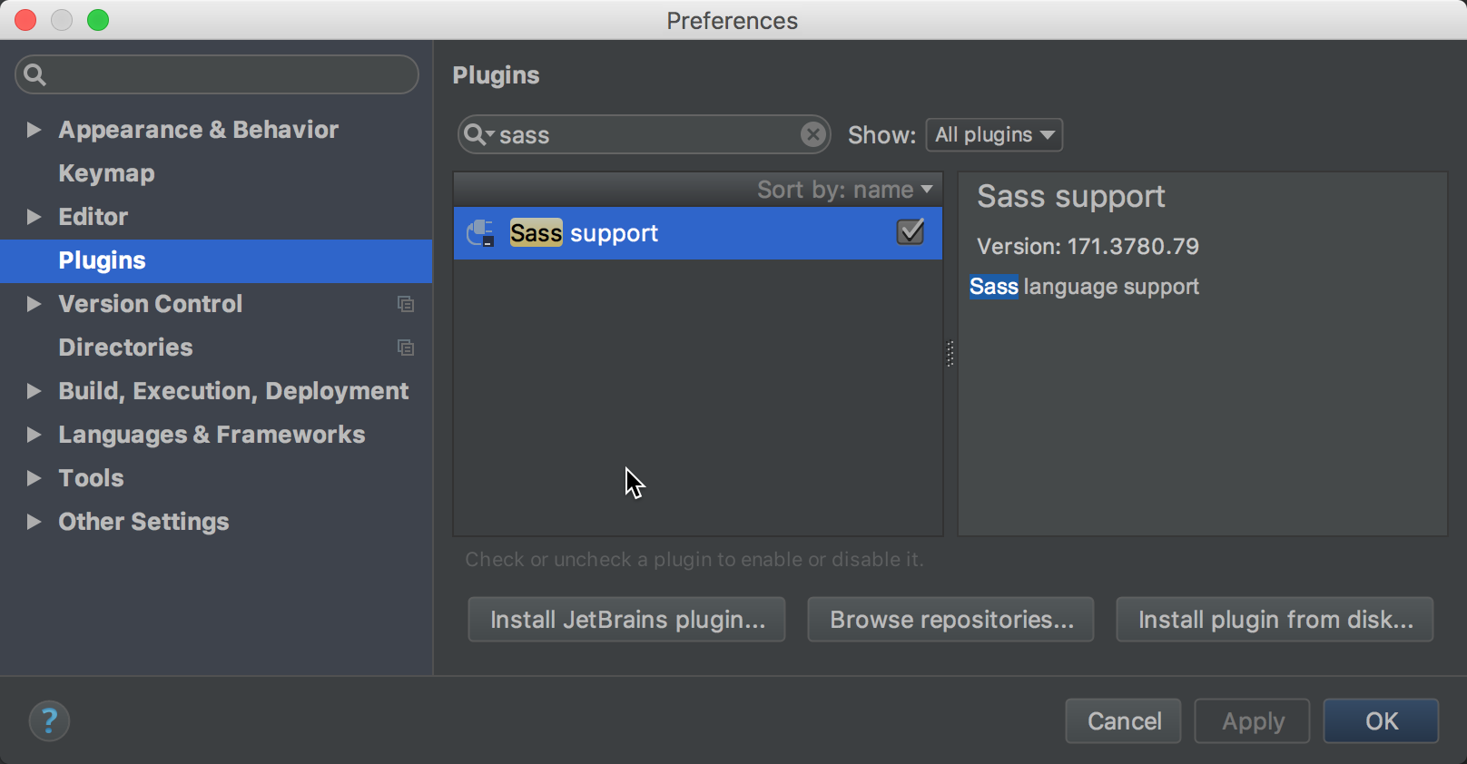This screenshot has width=1467, height=764.
Task: Focus the settings search input field
Action: tap(227, 74)
